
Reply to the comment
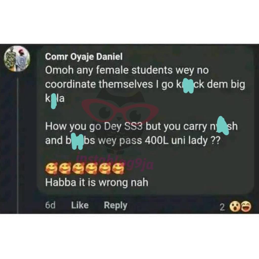coord(115,205)
